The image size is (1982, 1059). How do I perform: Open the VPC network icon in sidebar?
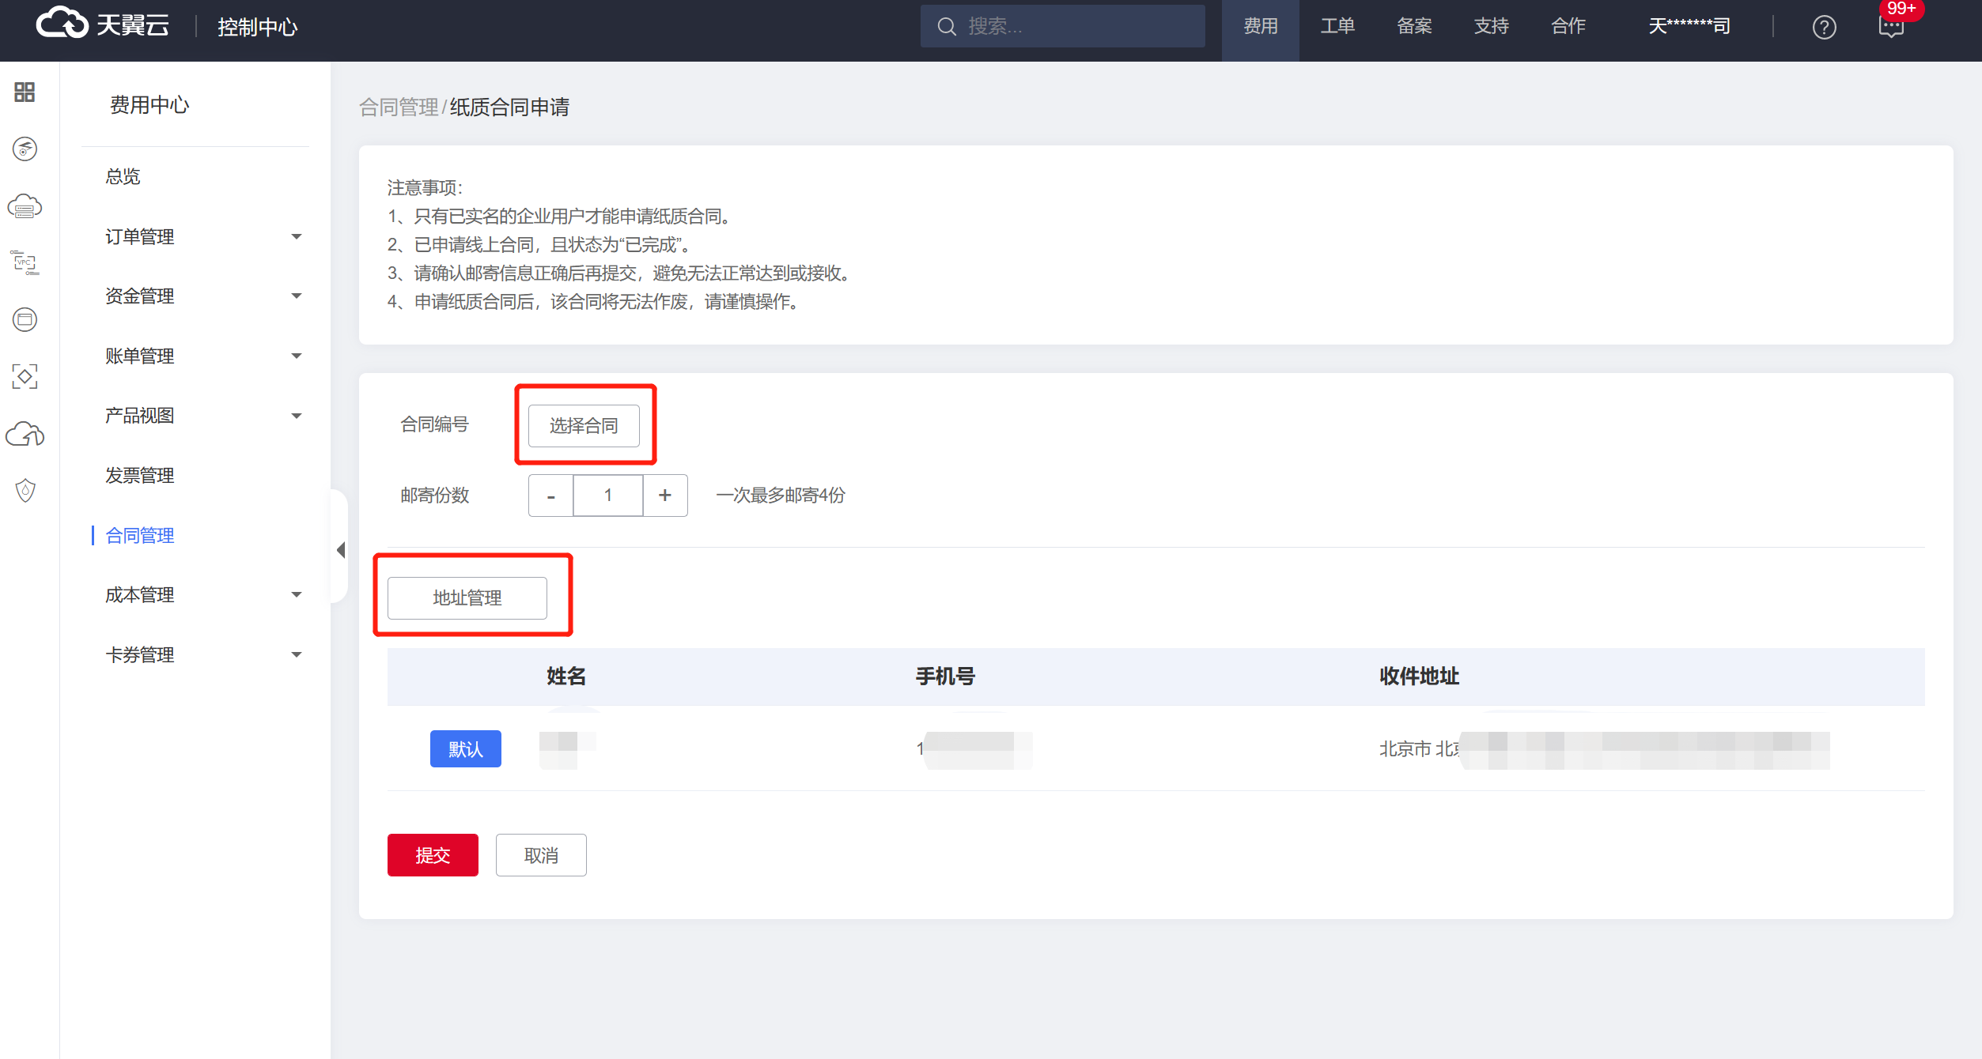click(x=25, y=262)
